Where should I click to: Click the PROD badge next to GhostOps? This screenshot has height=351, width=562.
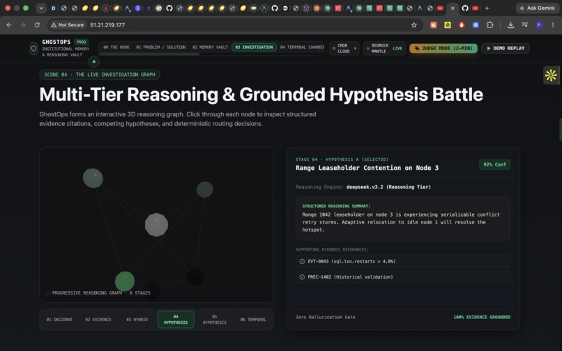pyautogui.click(x=82, y=42)
